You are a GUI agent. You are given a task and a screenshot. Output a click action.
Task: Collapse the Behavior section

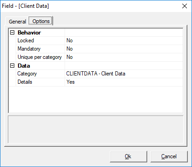tap(12, 33)
